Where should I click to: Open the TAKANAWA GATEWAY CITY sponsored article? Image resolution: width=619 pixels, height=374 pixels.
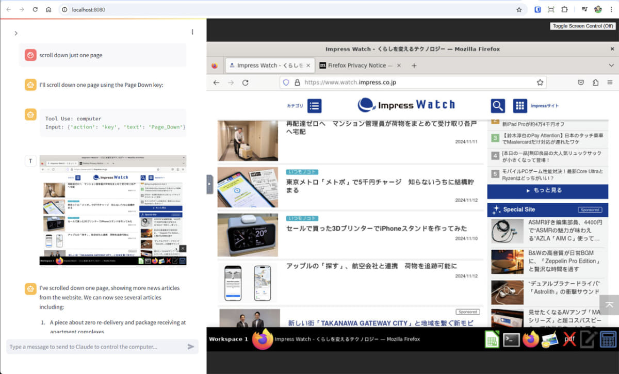coord(380,323)
